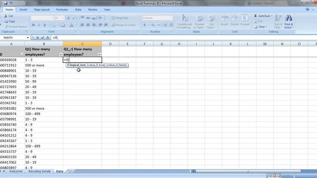Open the Data ribbon tab
This screenshot has height=178, width=317.
78,9
